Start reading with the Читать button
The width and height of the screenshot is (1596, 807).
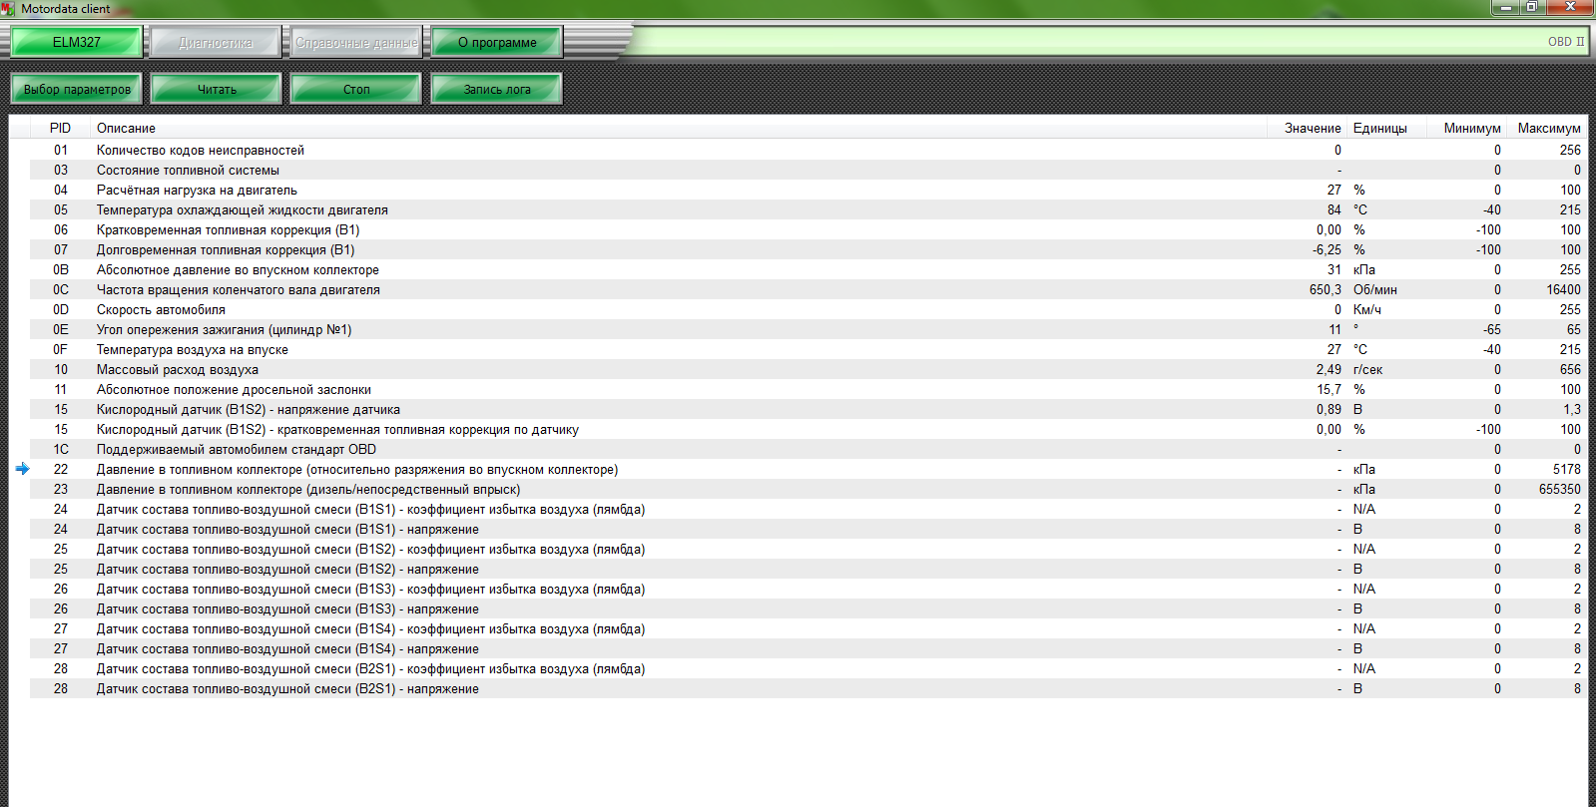(217, 89)
